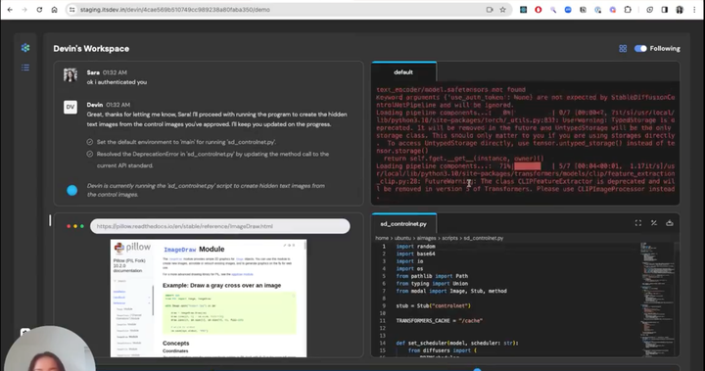Click the diff toggle icon in editor header
Image resolution: width=705 pixels, height=371 pixels.
(x=654, y=223)
